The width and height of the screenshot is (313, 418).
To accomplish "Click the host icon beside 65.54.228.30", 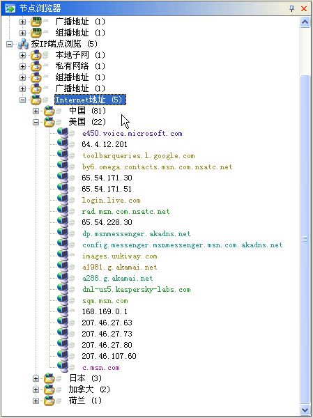I will (x=63, y=222).
